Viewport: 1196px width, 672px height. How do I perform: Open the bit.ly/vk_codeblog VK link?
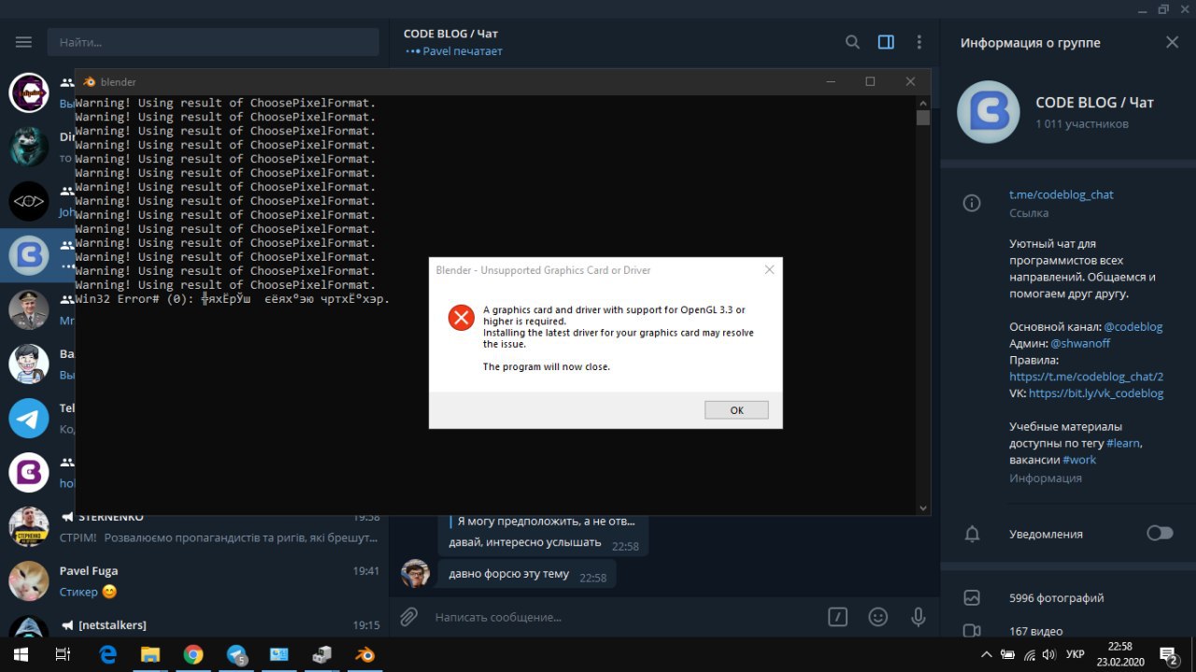pos(1096,393)
